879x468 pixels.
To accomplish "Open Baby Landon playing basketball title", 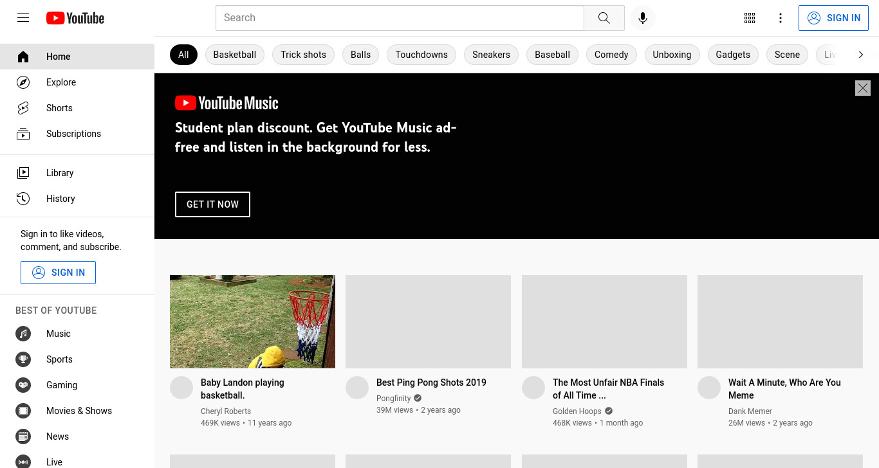I will point(243,389).
